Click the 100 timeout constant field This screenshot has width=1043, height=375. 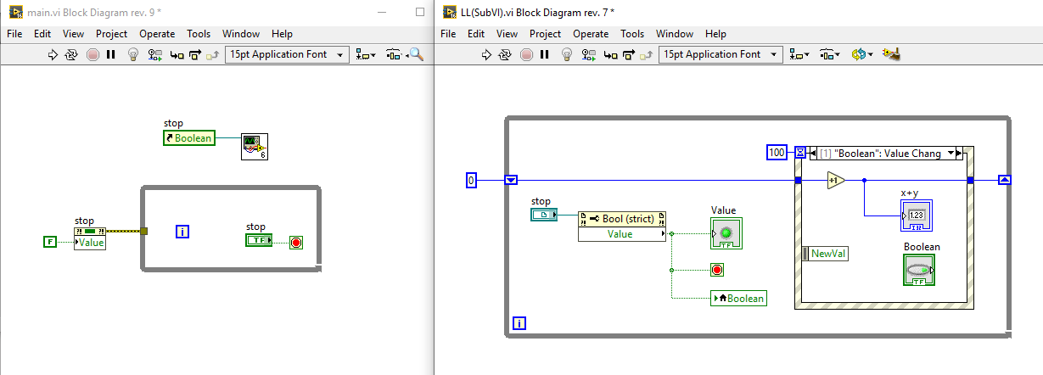pyautogui.click(x=777, y=153)
